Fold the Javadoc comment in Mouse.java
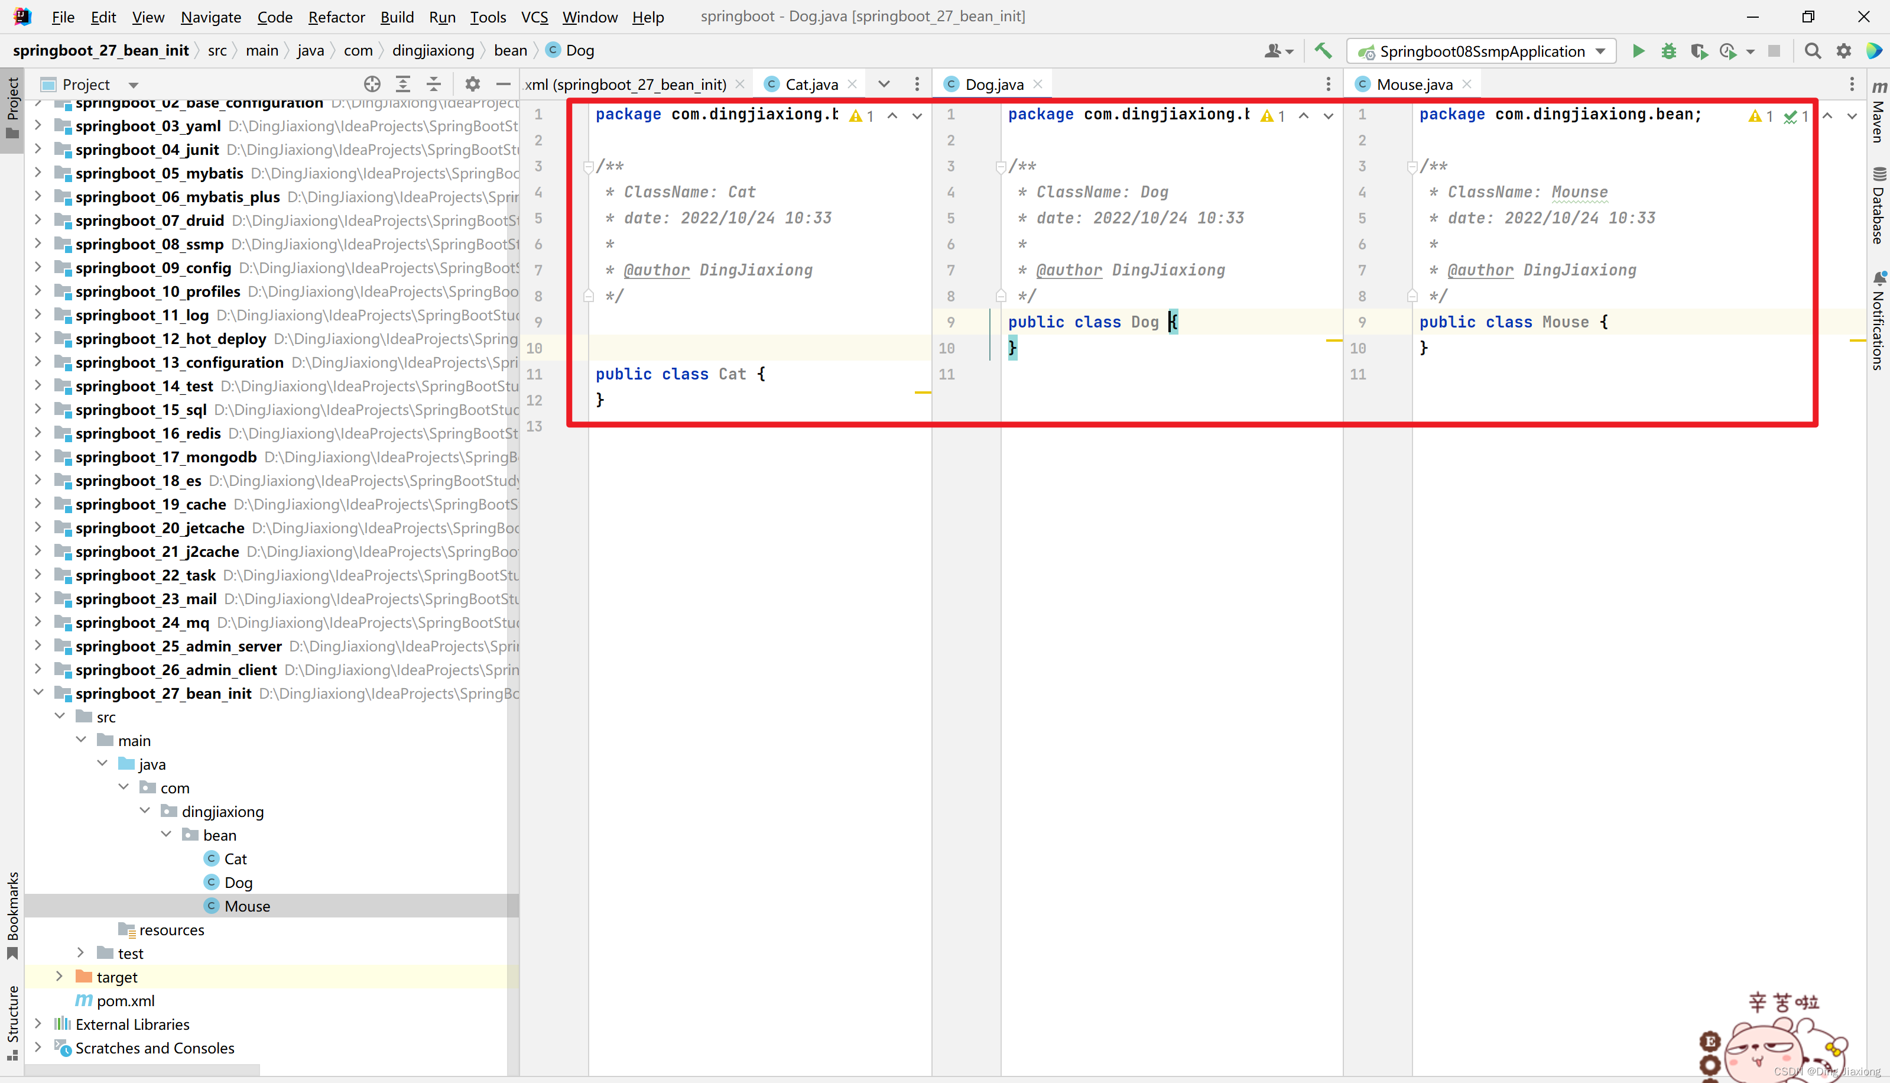The height and width of the screenshot is (1083, 1890). click(x=1412, y=167)
